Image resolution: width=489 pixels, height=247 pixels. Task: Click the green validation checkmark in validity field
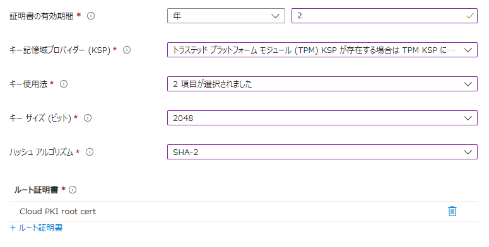click(x=469, y=16)
